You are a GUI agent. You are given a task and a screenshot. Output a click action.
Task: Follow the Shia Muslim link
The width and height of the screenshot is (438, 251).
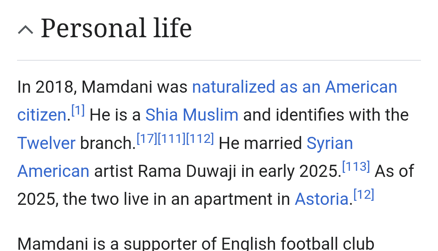click(191, 115)
